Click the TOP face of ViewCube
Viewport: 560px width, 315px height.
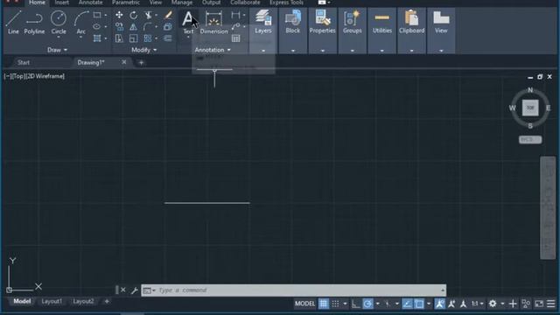click(x=530, y=108)
